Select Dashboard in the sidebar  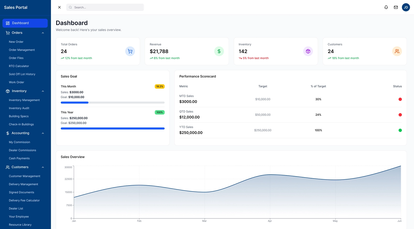(x=25, y=23)
